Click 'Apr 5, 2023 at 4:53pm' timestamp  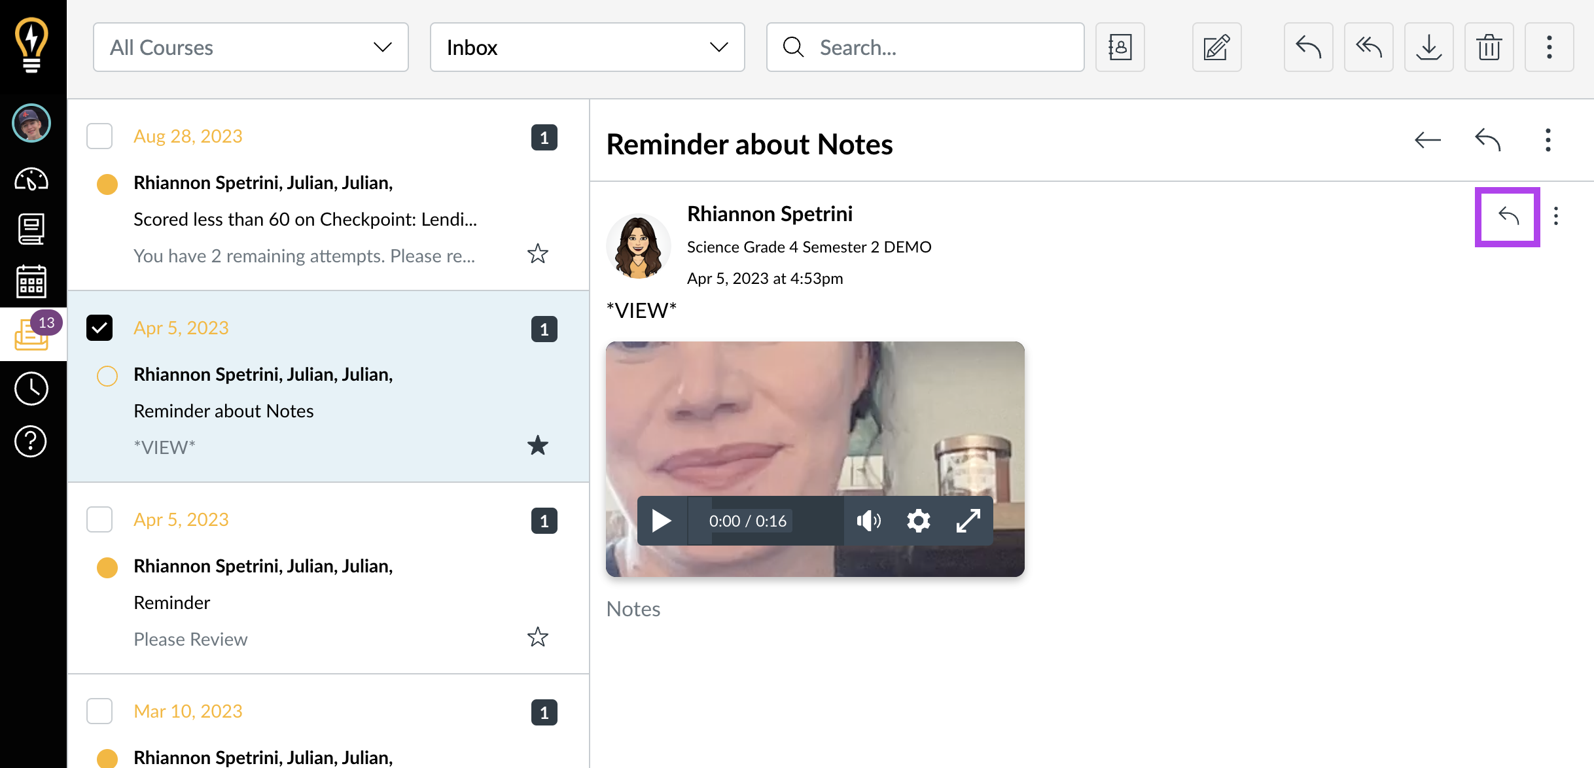coord(765,279)
